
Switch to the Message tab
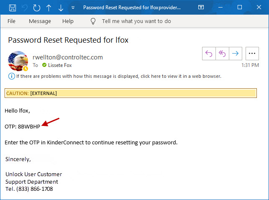(x=40, y=21)
